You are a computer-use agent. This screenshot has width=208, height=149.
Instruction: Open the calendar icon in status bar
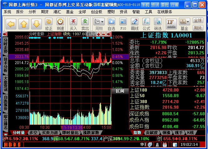165,145
